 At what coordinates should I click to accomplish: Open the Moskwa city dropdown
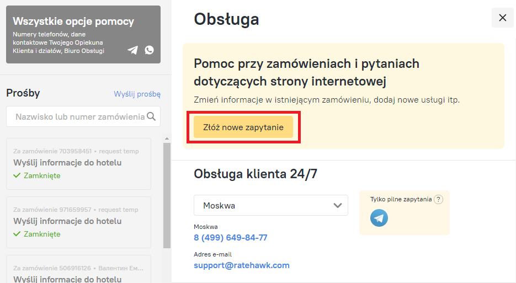(270, 205)
